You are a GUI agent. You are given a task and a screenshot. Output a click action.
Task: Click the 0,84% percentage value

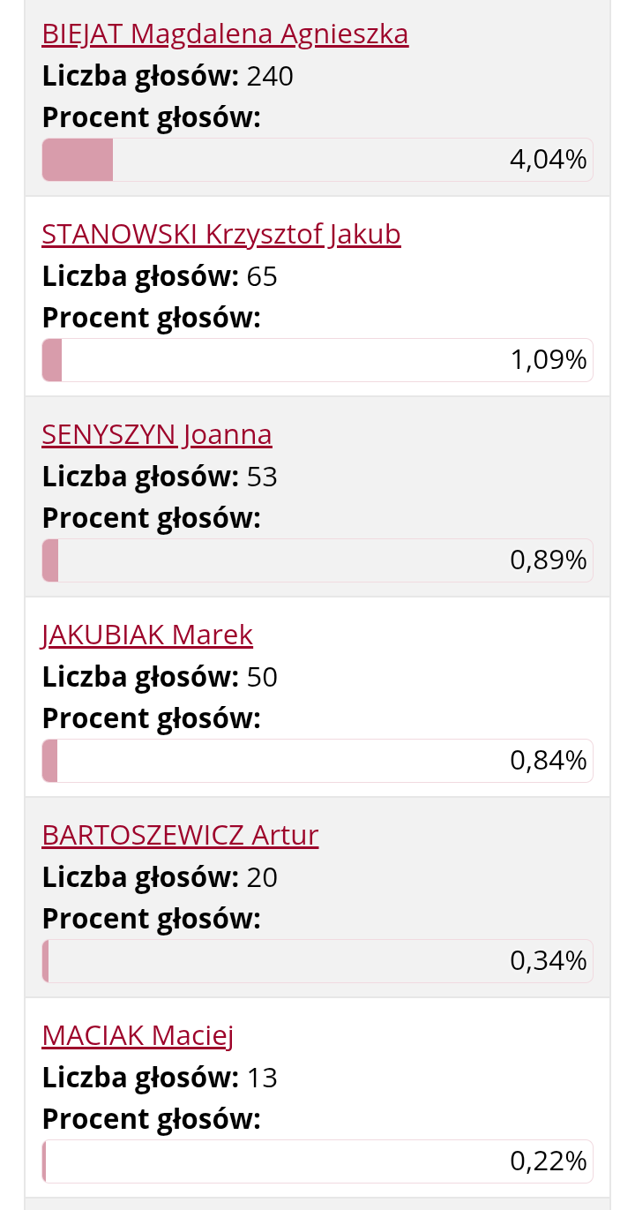tap(549, 761)
